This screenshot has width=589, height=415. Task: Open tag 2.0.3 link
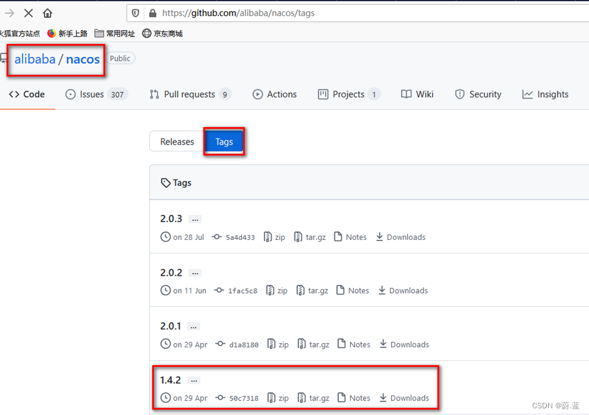pyautogui.click(x=171, y=218)
